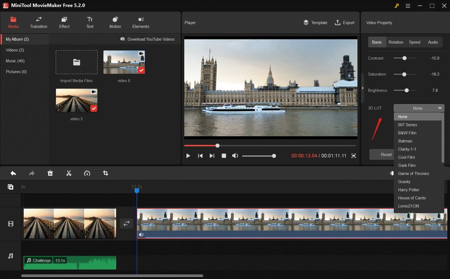The image size is (450, 279).
Task: Open the Transition tab
Action: click(x=39, y=22)
